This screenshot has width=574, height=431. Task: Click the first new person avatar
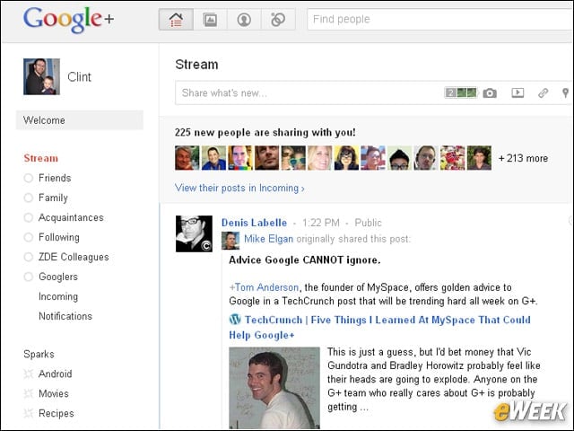pos(187,158)
